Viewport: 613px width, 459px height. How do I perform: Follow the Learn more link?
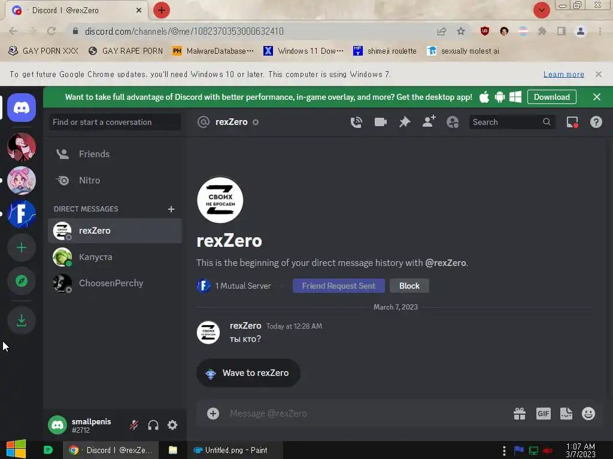tap(564, 74)
